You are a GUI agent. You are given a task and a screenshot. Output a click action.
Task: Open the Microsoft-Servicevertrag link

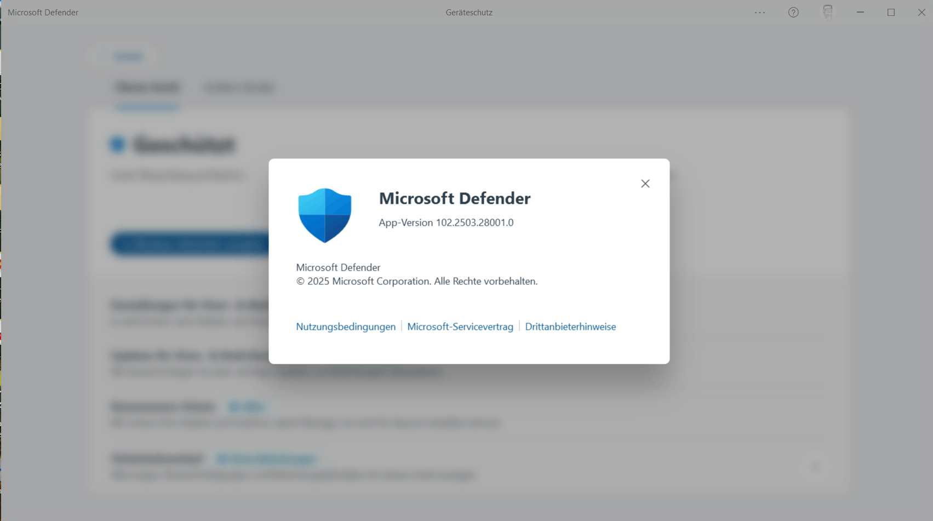click(x=460, y=327)
